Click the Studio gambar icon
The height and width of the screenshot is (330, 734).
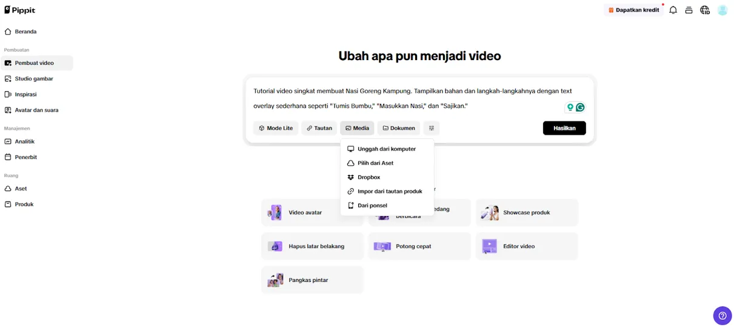8,79
